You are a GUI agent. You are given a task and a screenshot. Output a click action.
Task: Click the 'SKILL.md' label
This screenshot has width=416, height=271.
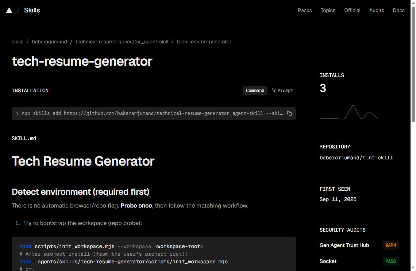tap(24, 138)
